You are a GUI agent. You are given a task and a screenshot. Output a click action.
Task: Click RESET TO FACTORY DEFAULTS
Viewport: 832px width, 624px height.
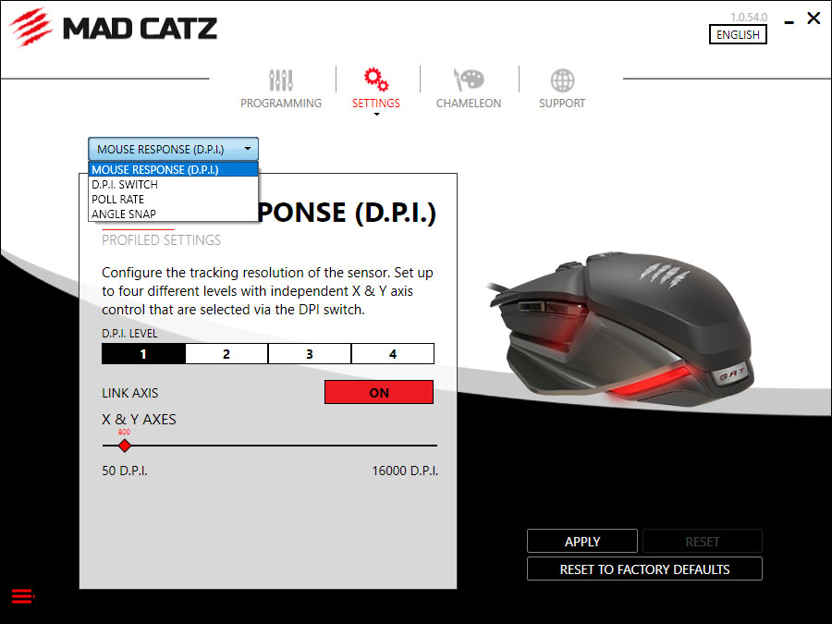point(644,569)
